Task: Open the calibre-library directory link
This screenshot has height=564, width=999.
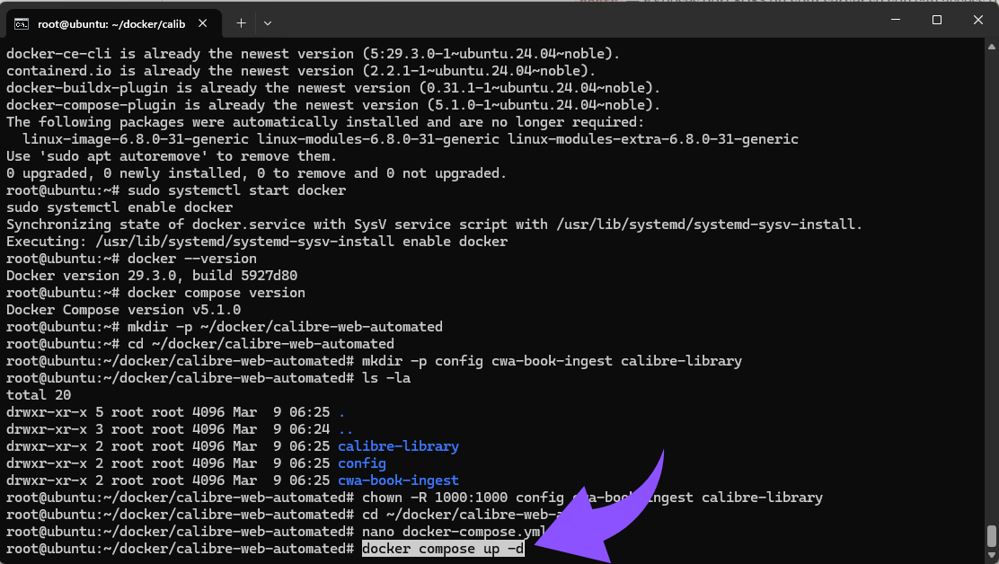Action: coord(398,446)
